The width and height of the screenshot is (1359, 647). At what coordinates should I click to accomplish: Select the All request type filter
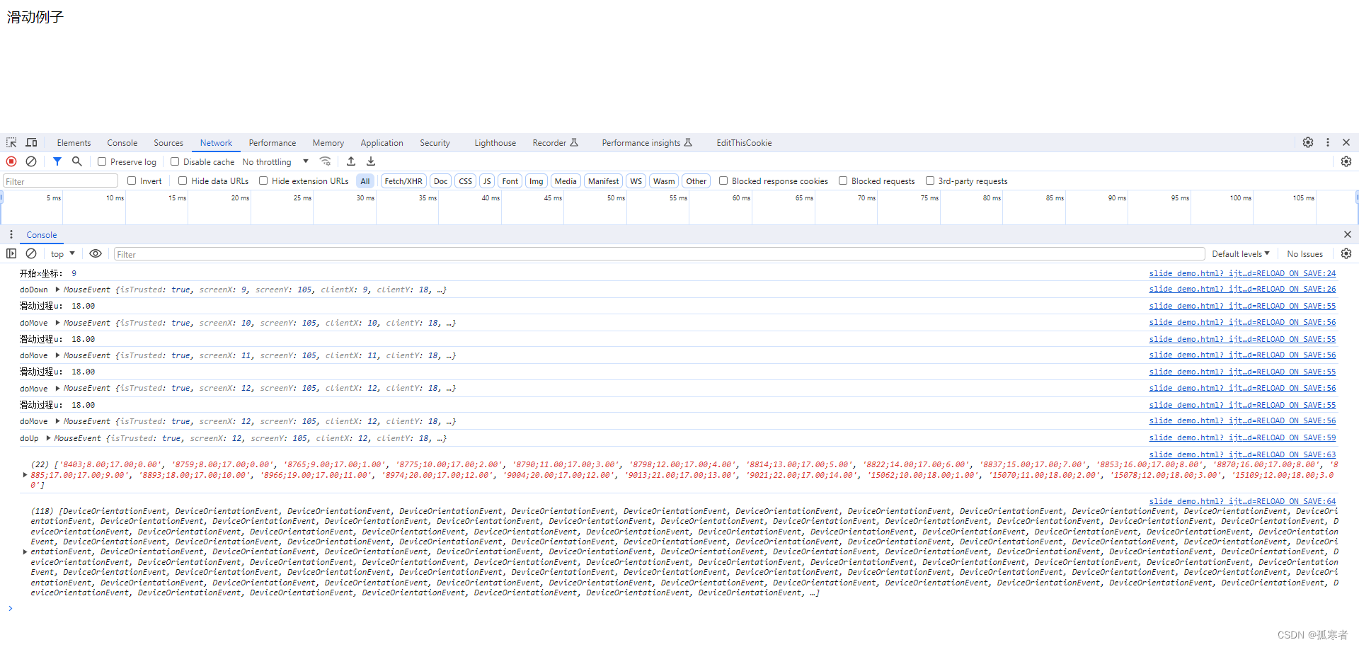365,181
